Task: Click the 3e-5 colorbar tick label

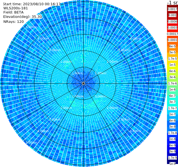Action: pos(172,52)
